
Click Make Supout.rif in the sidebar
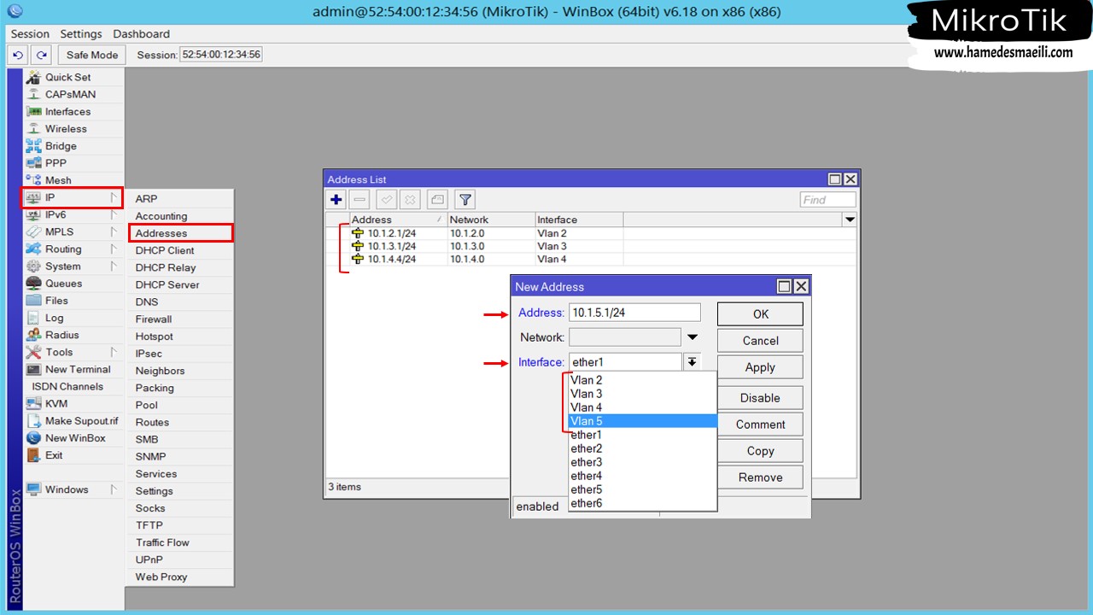82,420
